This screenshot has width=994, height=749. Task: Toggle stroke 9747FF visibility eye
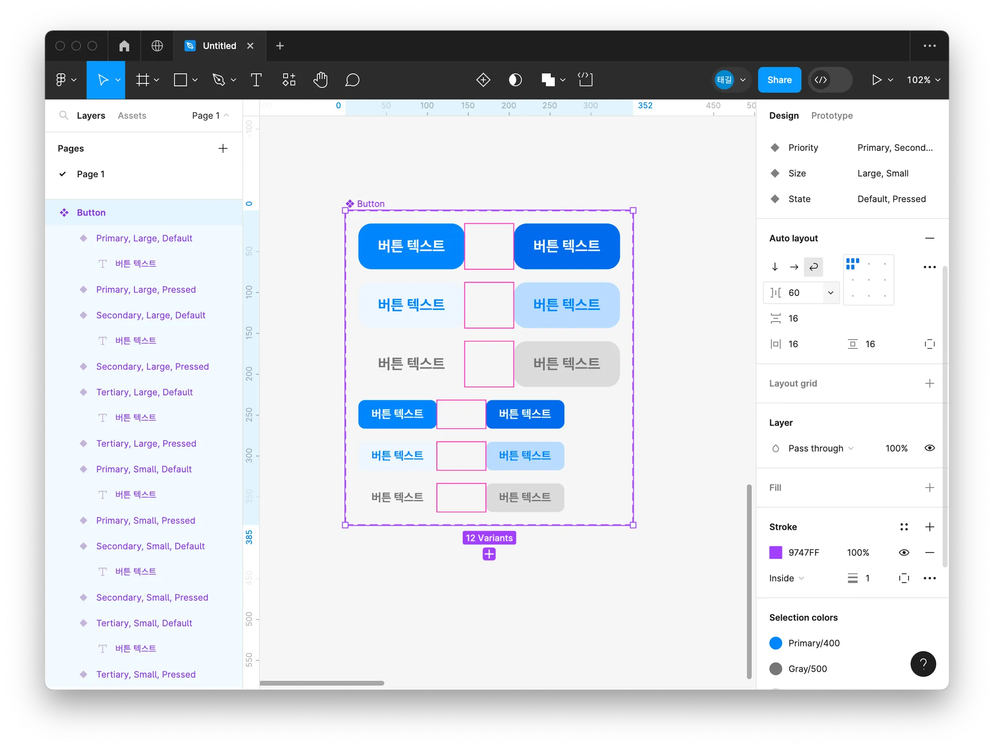pos(904,553)
